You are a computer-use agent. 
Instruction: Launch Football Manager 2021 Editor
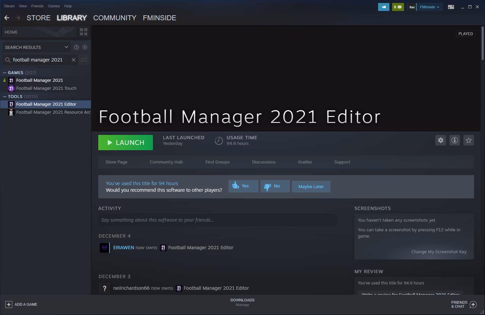coord(125,142)
